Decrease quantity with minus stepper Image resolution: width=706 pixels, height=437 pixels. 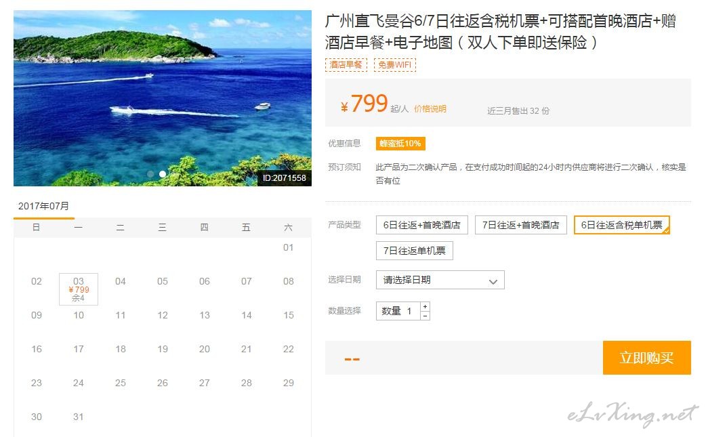click(x=425, y=316)
